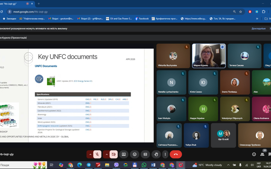This screenshot has width=271, height=169.
Task: Open the 'Ще 13 осіб' tile
Action: [x=224, y=136]
